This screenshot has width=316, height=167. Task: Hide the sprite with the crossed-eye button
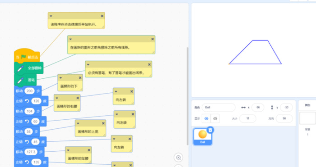(x=215, y=118)
